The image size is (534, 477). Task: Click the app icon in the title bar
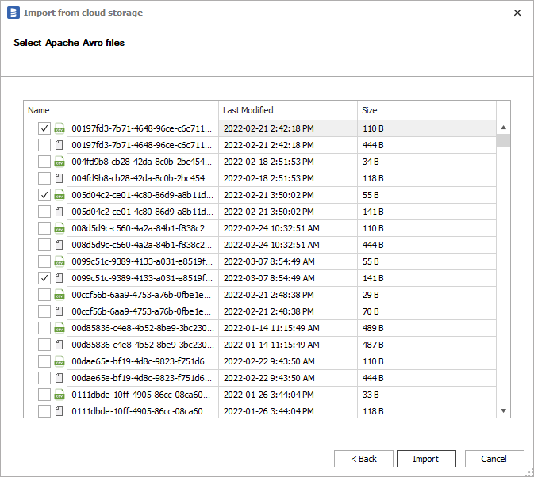(x=13, y=13)
